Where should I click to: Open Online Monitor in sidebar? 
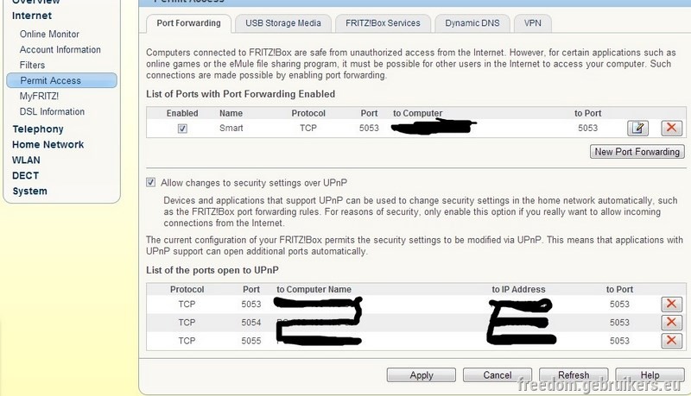pos(49,35)
